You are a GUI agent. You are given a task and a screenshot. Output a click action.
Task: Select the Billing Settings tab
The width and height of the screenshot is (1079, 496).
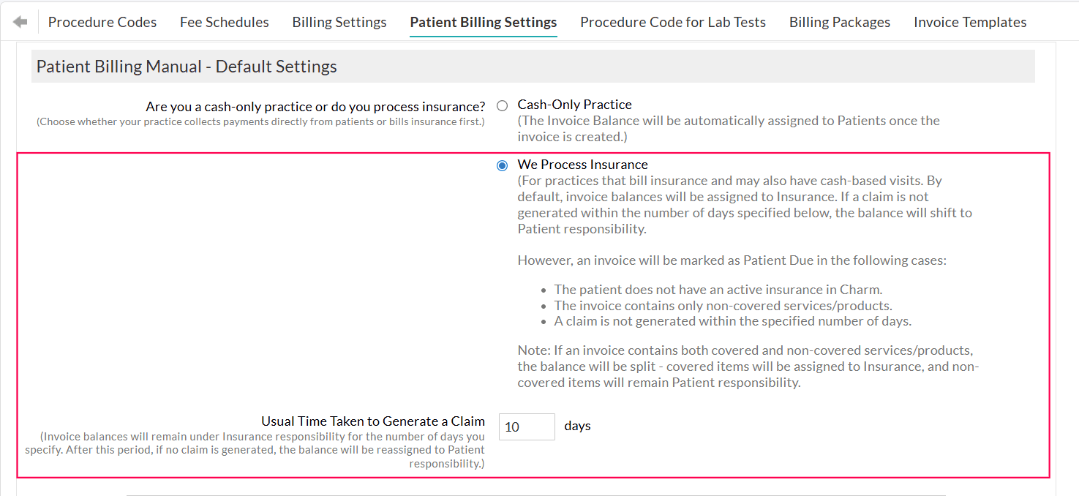[x=339, y=22]
